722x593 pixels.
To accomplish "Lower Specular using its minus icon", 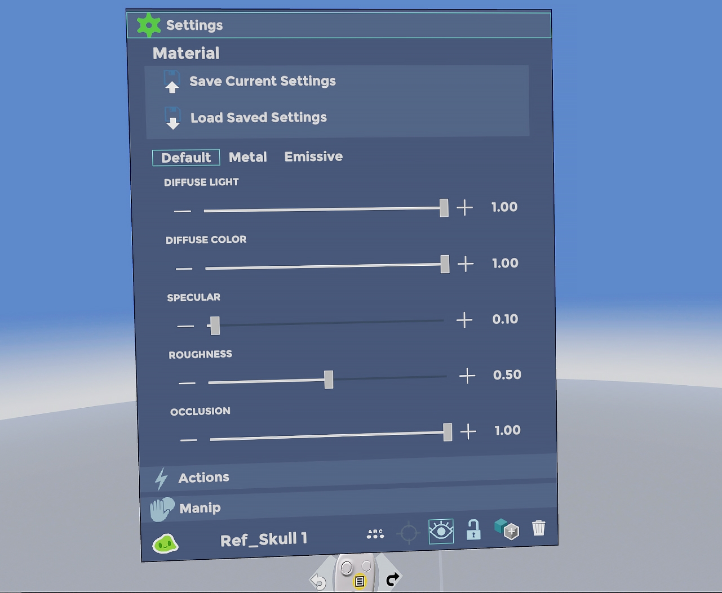I will 185,326.
